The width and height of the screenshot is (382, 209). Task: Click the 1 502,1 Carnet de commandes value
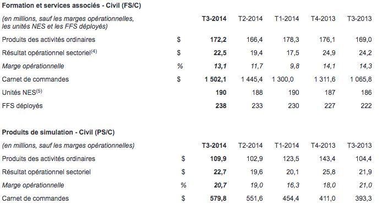(215, 79)
